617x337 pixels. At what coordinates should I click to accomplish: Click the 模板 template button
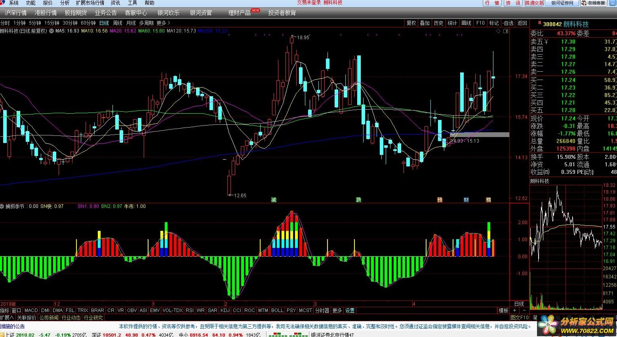503,310
